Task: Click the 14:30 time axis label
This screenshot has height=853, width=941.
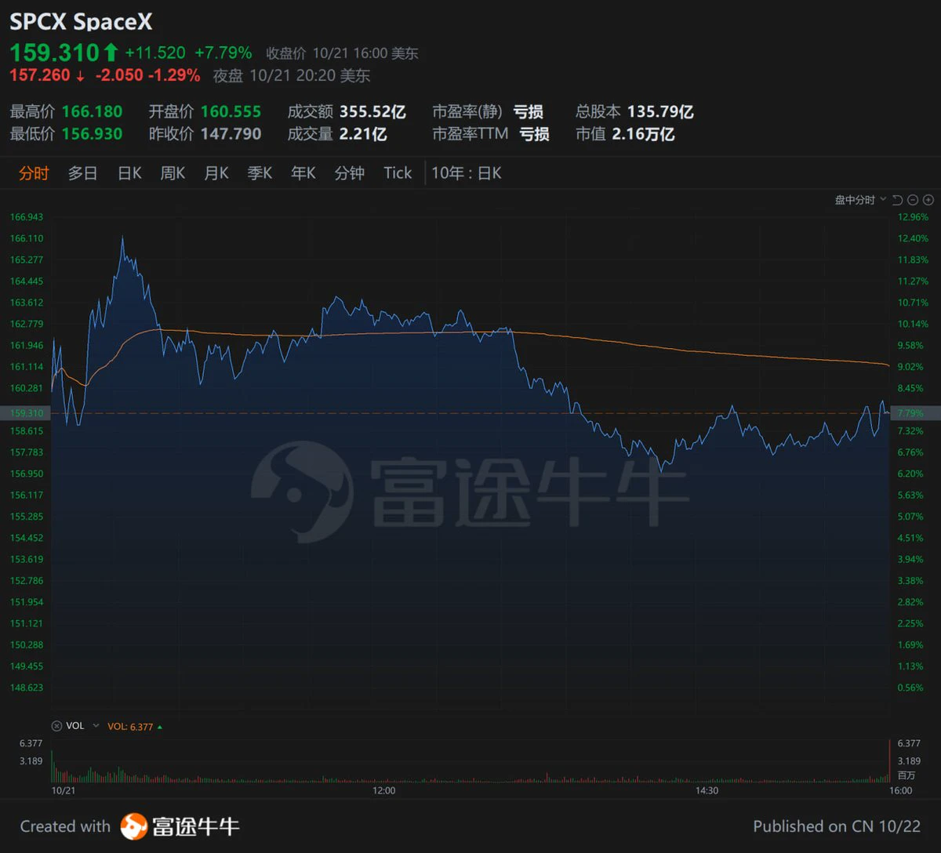Action: tap(707, 790)
